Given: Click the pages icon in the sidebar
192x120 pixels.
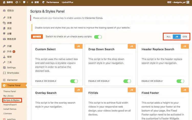Looking at the screenshot, I should point(4,28).
